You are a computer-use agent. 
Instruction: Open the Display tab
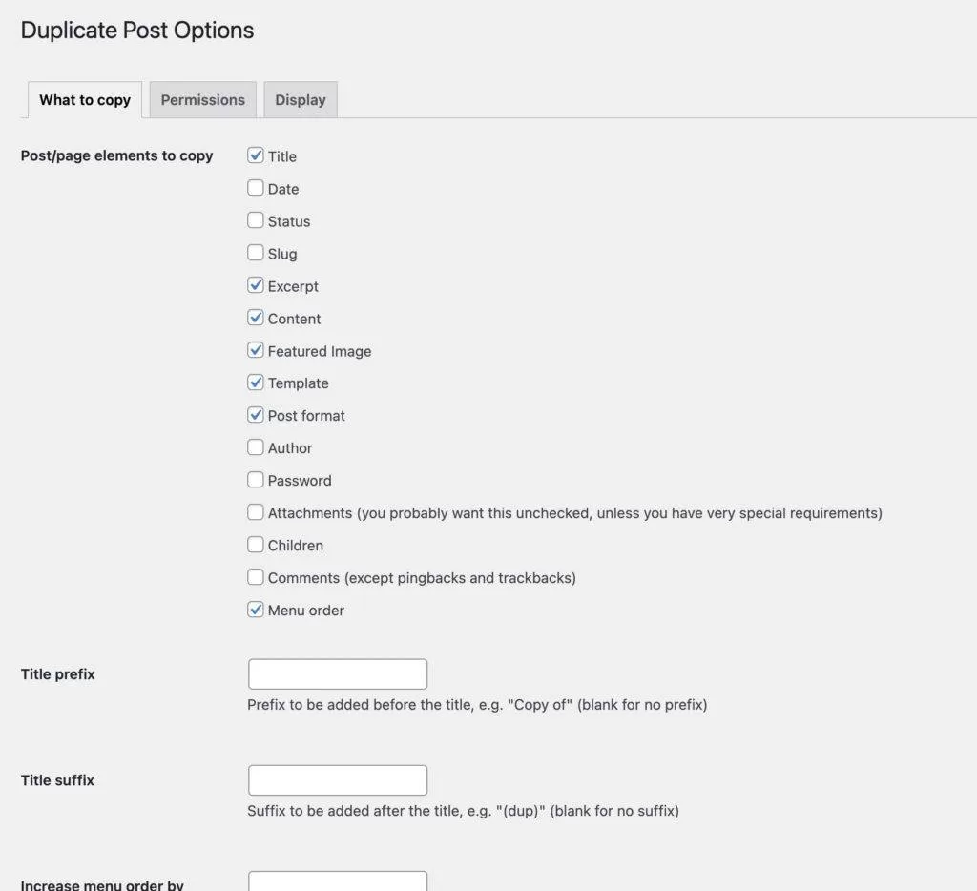pos(301,100)
